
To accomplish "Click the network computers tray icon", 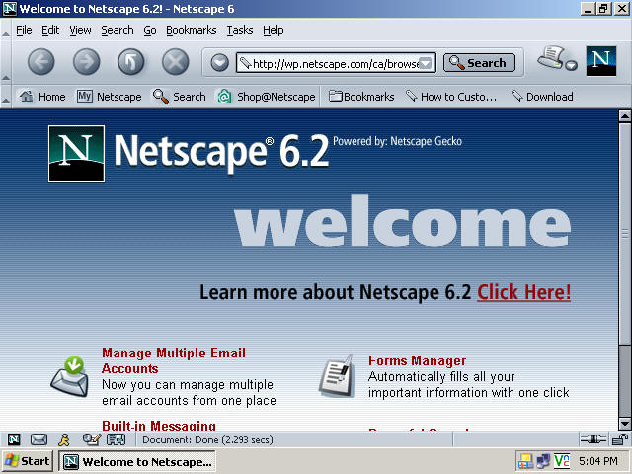I will 543,461.
